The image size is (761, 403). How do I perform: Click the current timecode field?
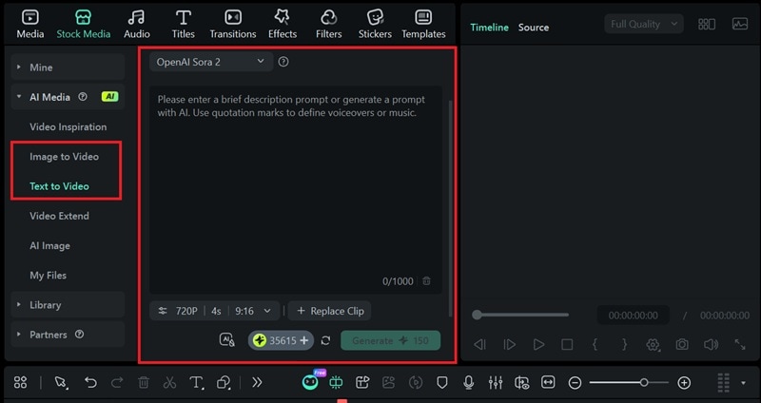click(x=634, y=316)
